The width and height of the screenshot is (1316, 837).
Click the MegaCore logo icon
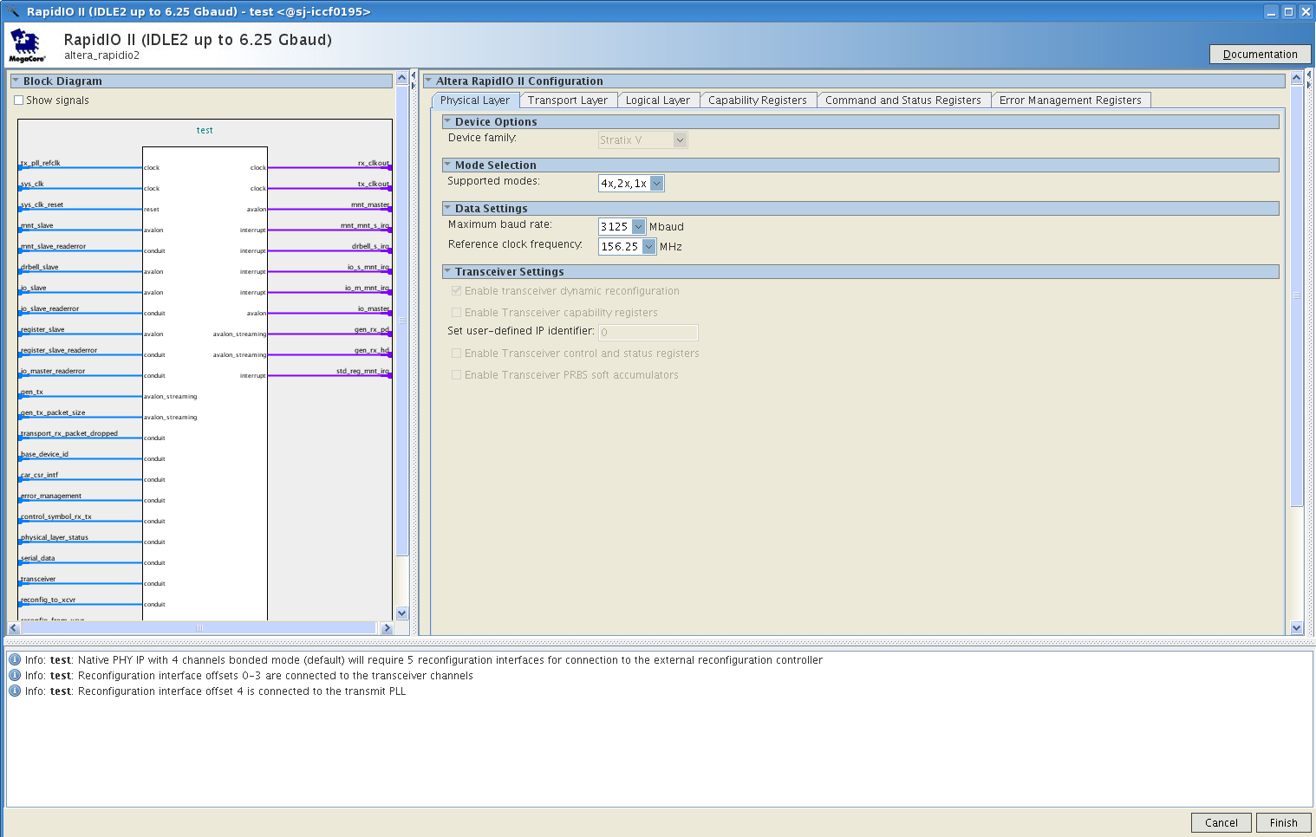[x=27, y=45]
